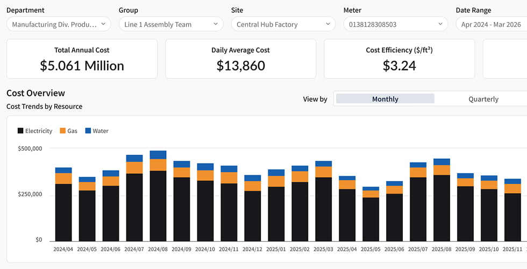Click the 2024/07 gas bar segment

click(134, 168)
